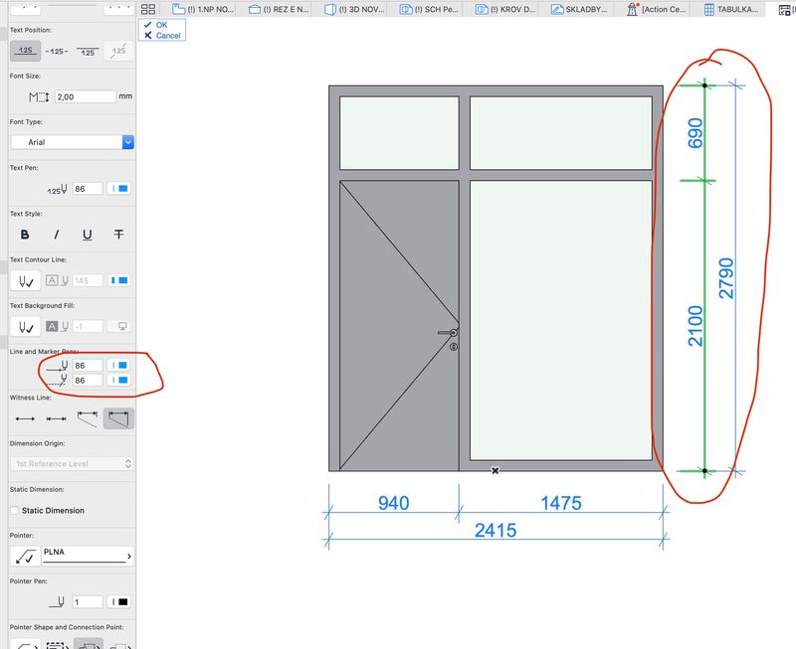Select the 2790 dimension text

click(726, 278)
